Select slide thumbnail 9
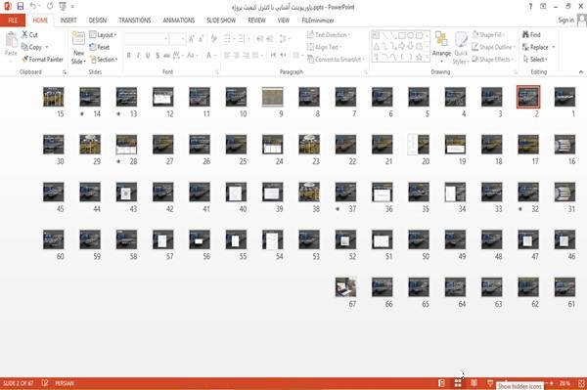Image resolution: width=587 pixels, height=390 pixels. click(x=273, y=97)
